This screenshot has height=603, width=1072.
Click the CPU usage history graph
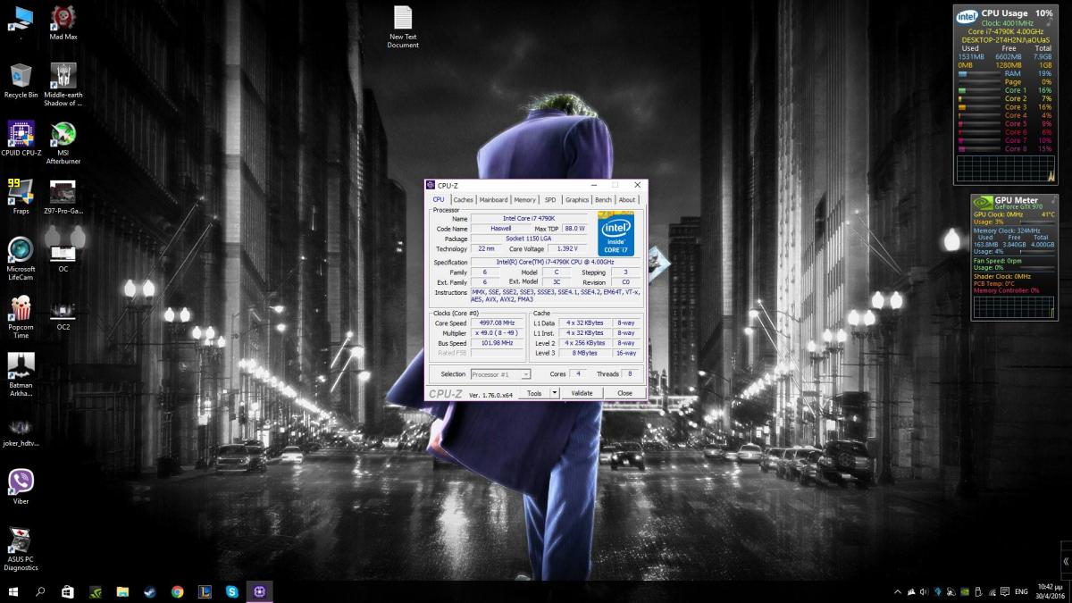pyautogui.click(x=1005, y=170)
